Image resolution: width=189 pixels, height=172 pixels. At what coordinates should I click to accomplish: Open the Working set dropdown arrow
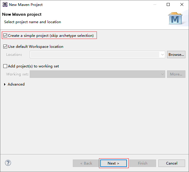[162, 74]
